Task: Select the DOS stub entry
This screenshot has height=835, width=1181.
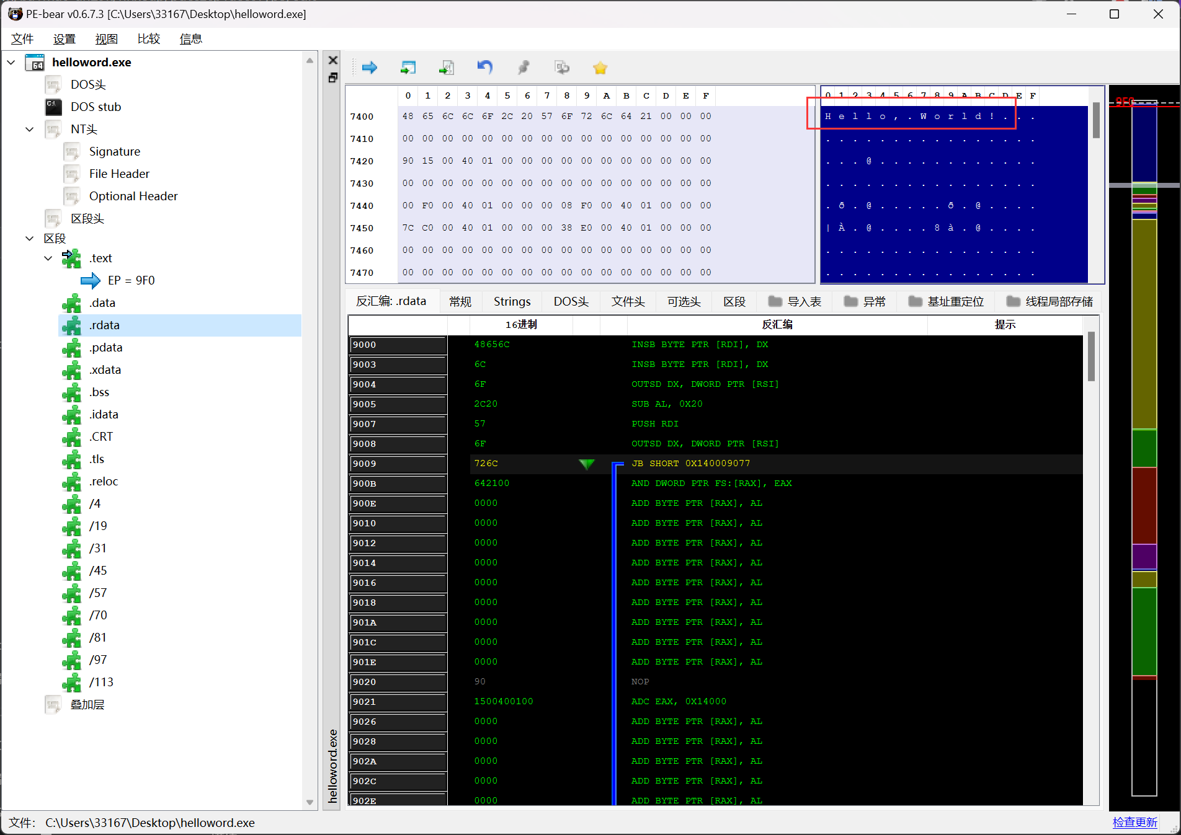Action: pyautogui.click(x=96, y=107)
